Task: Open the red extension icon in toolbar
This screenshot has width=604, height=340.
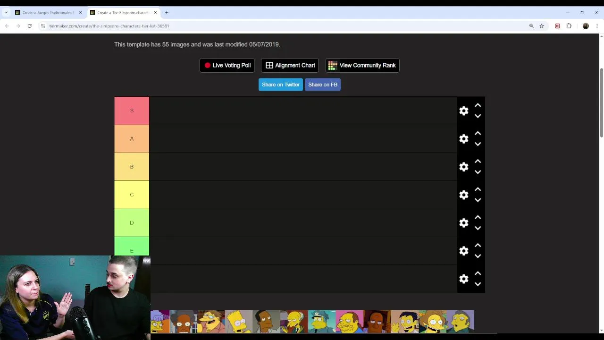Action: click(x=557, y=26)
